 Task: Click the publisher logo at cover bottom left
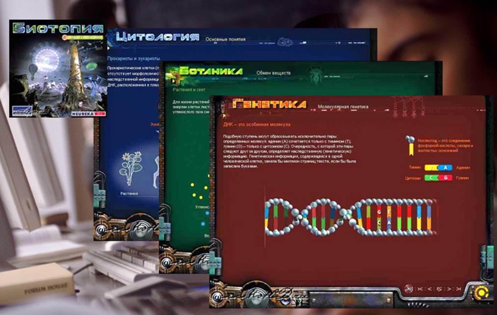pos(22,111)
